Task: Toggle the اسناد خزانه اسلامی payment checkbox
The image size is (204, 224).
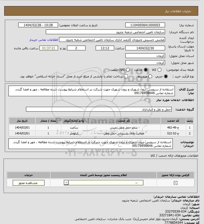Action: coord(126,76)
